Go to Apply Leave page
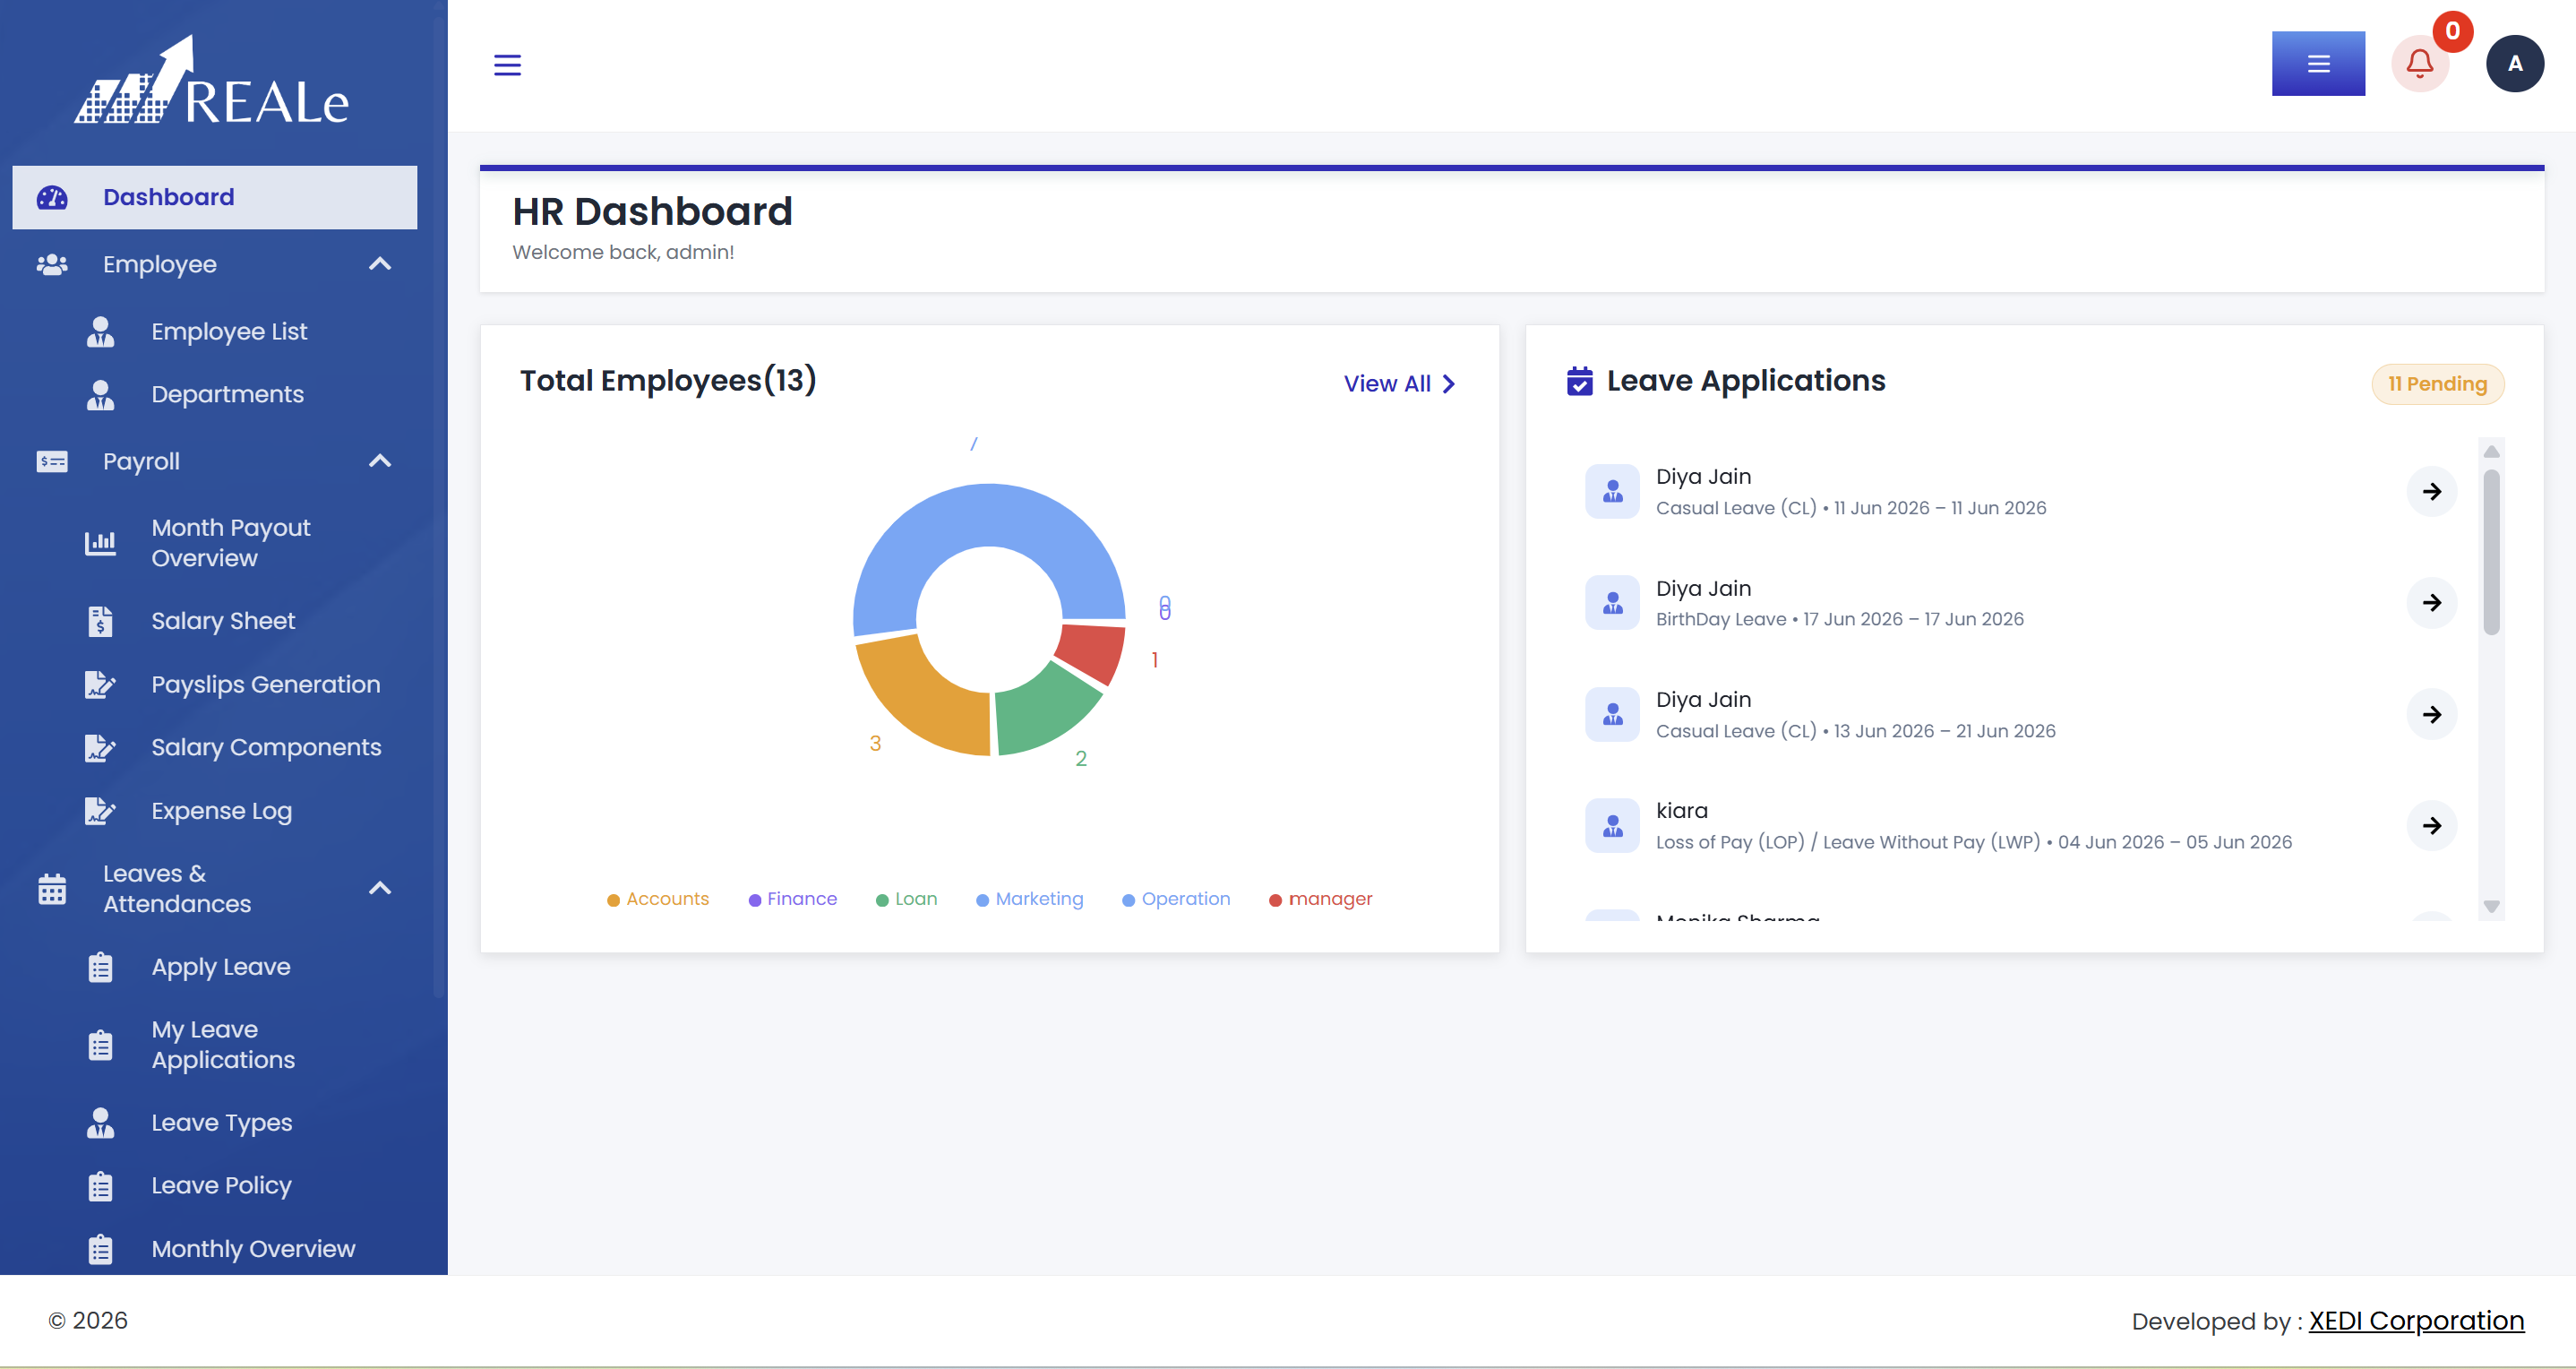 tap(221, 968)
